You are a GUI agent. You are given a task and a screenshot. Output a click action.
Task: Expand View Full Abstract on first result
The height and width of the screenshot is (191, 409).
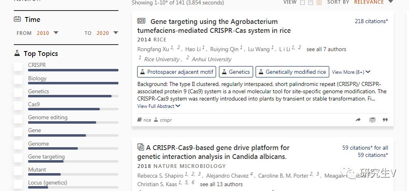click(x=159, y=106)
